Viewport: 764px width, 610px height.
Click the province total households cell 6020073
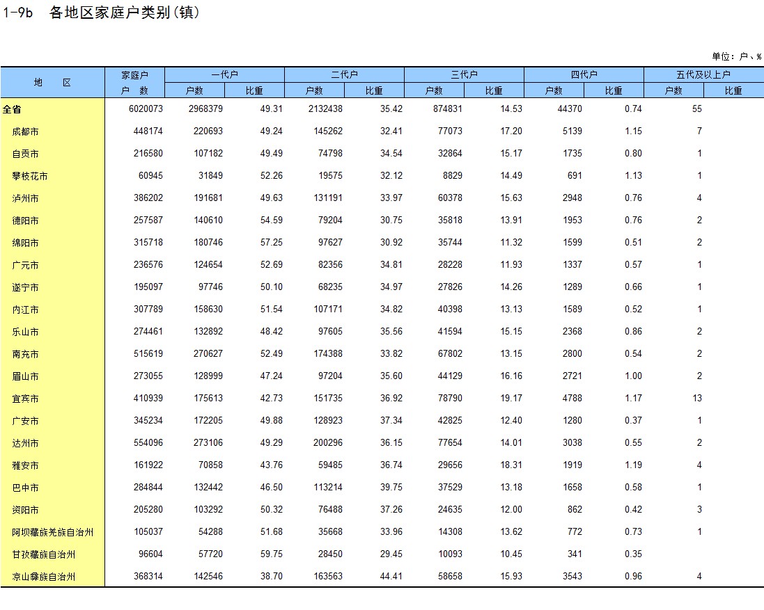coord(146,109)
